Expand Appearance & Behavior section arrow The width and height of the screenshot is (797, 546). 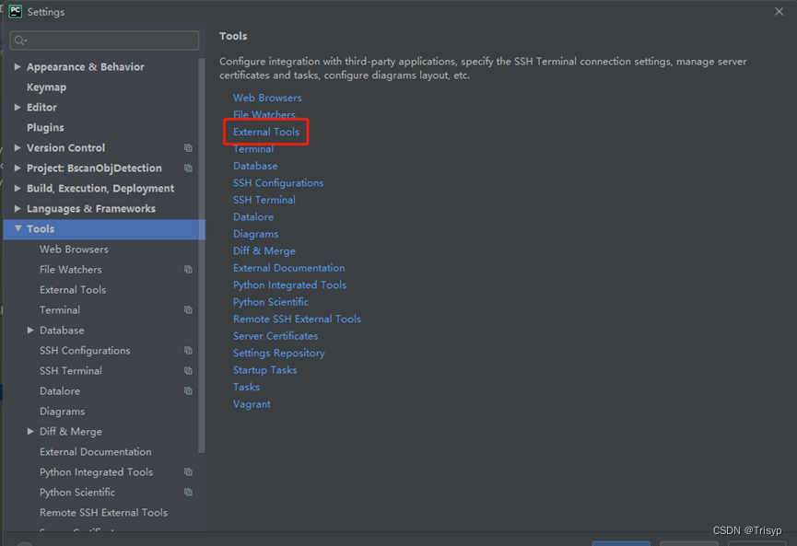click(x=18, y=66)
